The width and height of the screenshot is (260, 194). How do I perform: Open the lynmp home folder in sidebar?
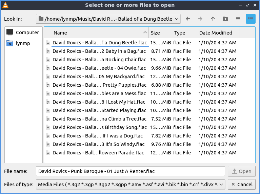pyautogui.click(x=23, y=43)
